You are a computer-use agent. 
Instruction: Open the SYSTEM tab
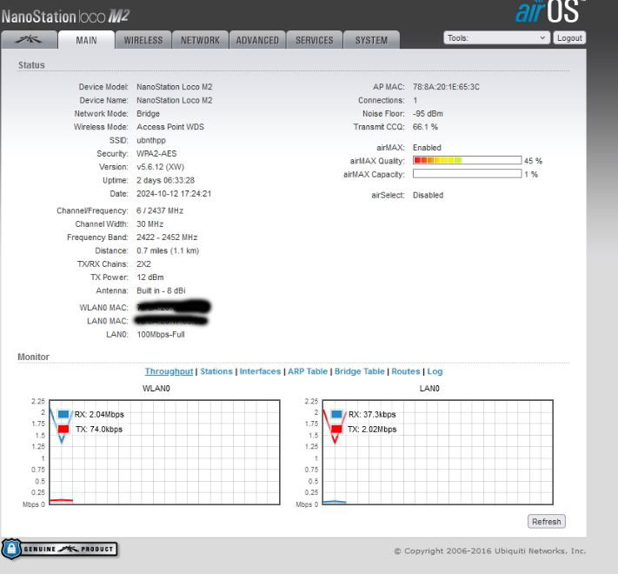tap(371, 40)
